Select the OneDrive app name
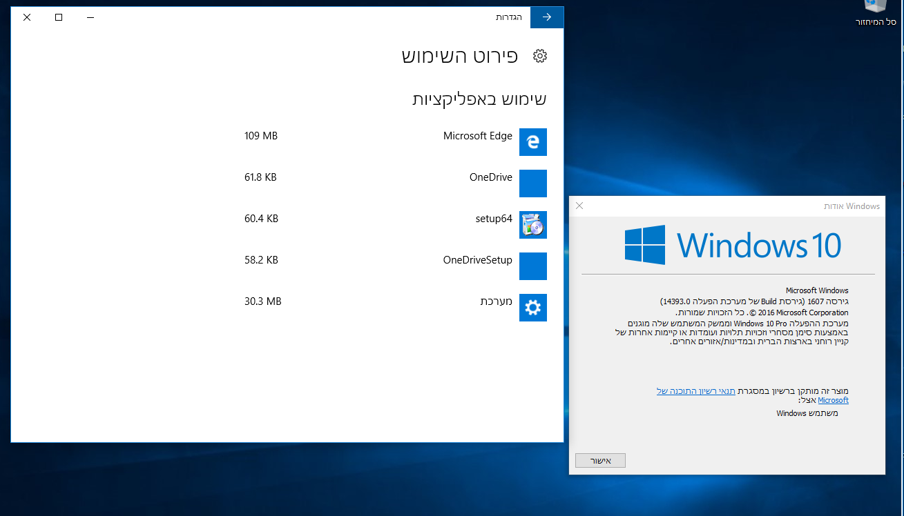The height and width of the screenshot is (516, 904). 491,177
